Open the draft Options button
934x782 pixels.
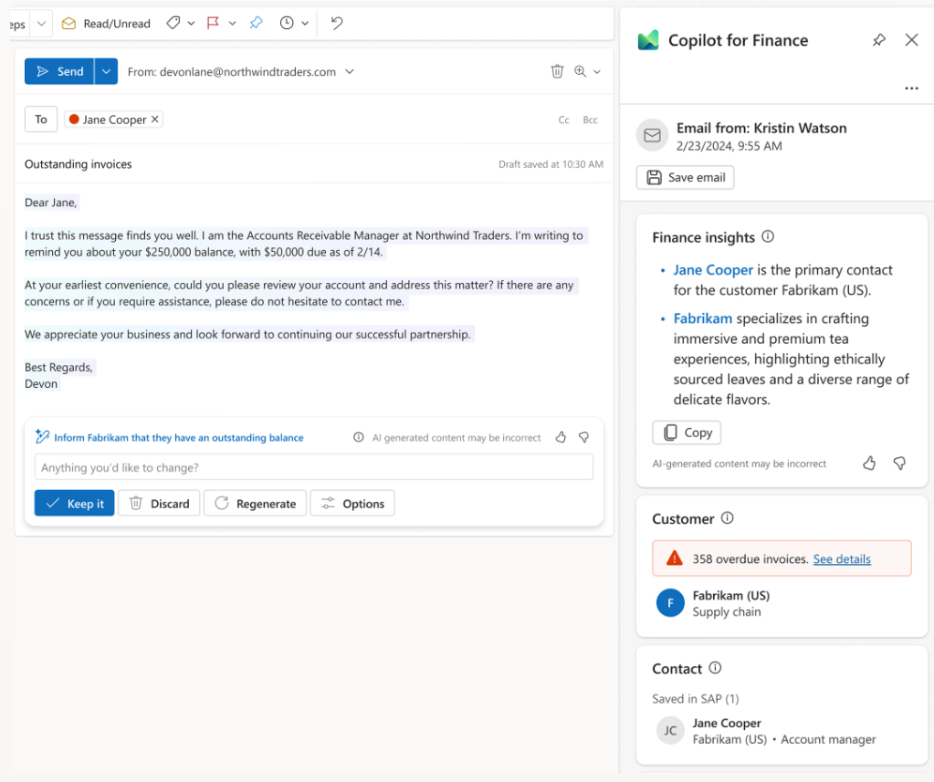[x=352, y=504]
